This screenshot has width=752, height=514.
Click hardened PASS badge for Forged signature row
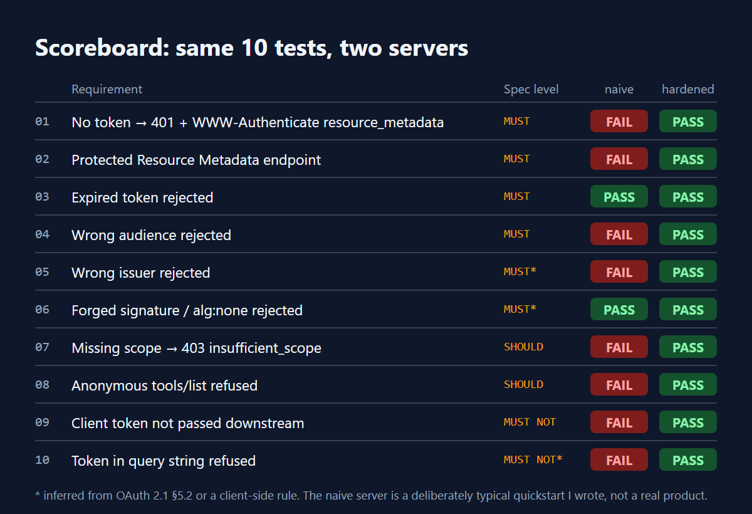(687, 310)
